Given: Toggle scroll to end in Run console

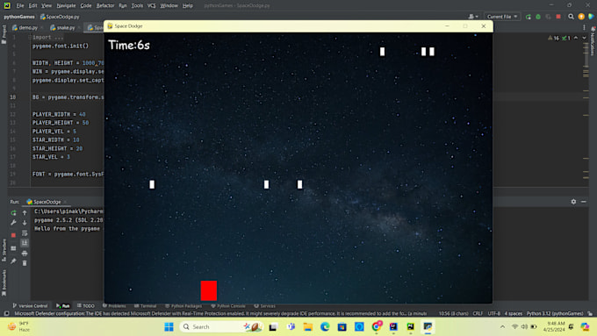Looking at the screenshot, I should point(25,243).
